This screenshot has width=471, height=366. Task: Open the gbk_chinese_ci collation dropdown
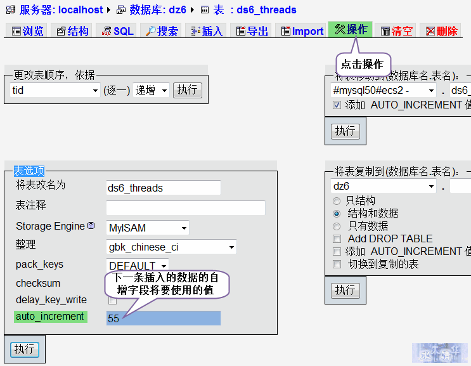171,247
